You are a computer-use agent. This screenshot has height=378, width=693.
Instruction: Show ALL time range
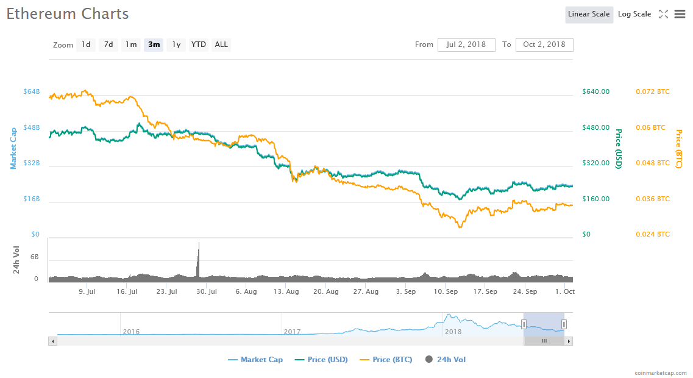click(x=221, y=45)
